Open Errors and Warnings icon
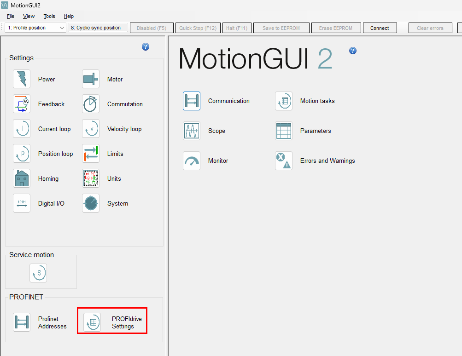Viewport: 462px width, 356px height. coord(284,161)
